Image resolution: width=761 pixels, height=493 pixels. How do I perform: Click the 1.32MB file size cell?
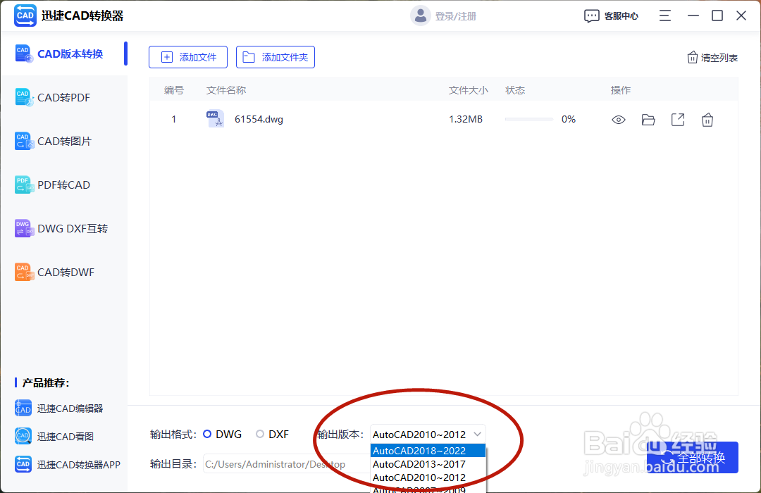click(466, 119)
